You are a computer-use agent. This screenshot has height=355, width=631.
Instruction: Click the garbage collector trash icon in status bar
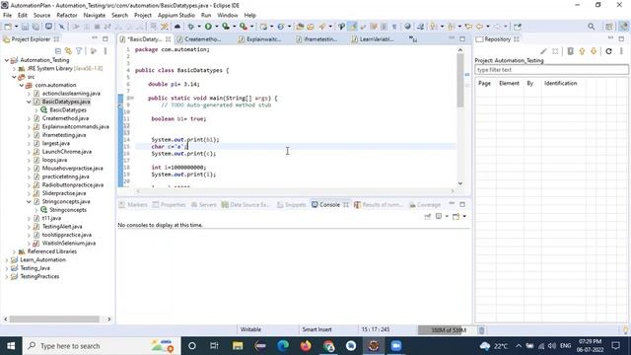(481, 330)
